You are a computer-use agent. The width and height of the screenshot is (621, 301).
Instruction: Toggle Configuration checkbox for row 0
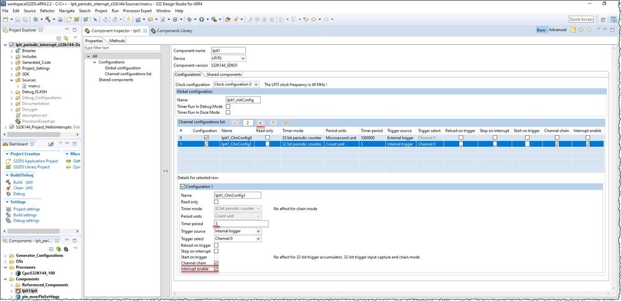pos(205,137)
